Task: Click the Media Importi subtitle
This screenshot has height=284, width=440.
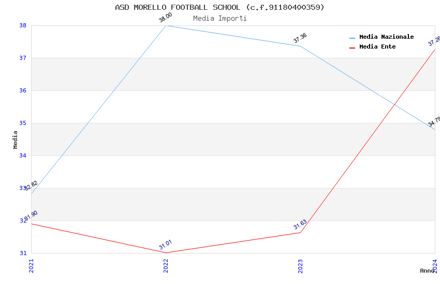Action: pyautogui.click(x=219, y=19)
